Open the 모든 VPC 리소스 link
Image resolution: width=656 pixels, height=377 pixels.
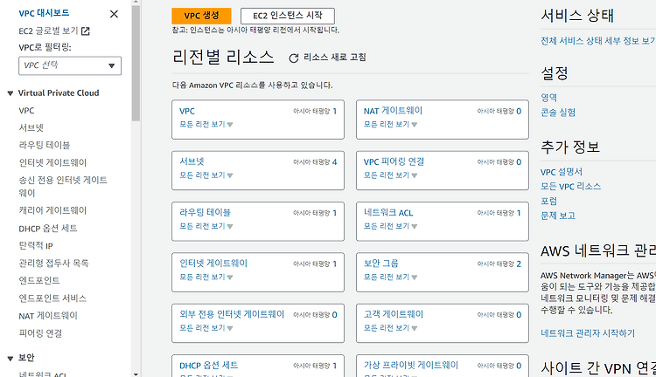click(x=570, y=187)
